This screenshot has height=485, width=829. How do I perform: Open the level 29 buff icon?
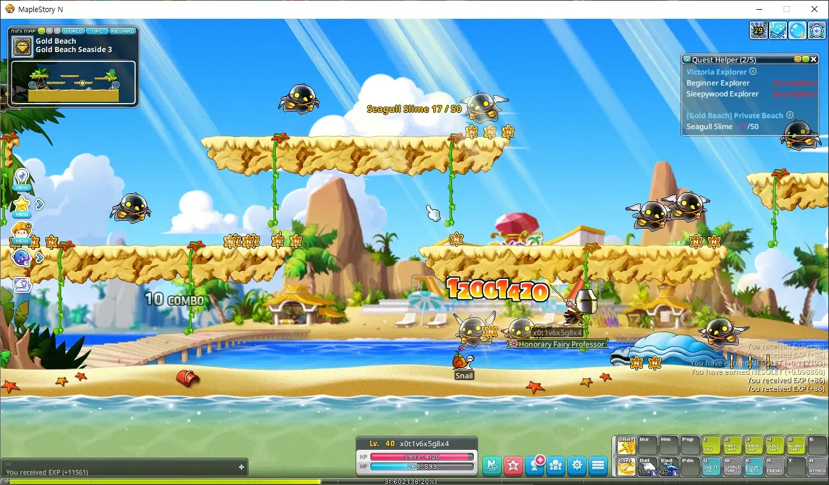click(759, 30)
